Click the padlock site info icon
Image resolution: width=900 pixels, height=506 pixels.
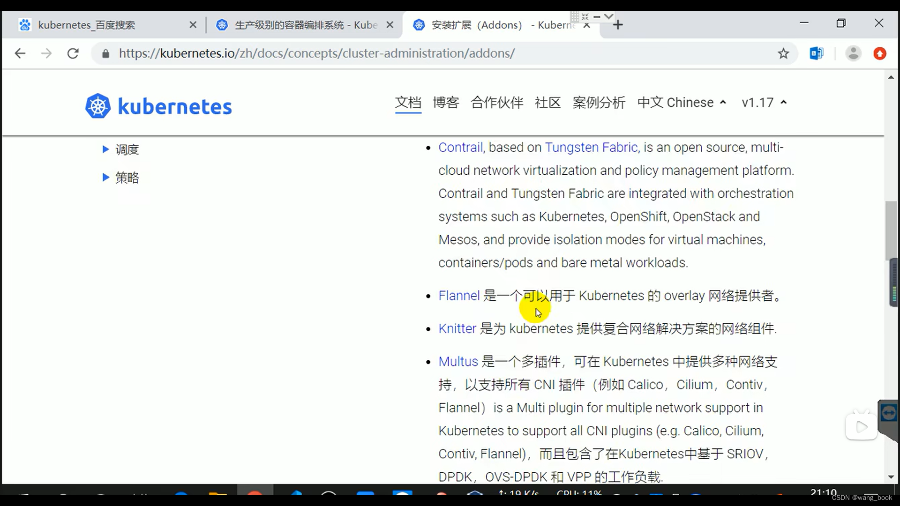point(106,54)
